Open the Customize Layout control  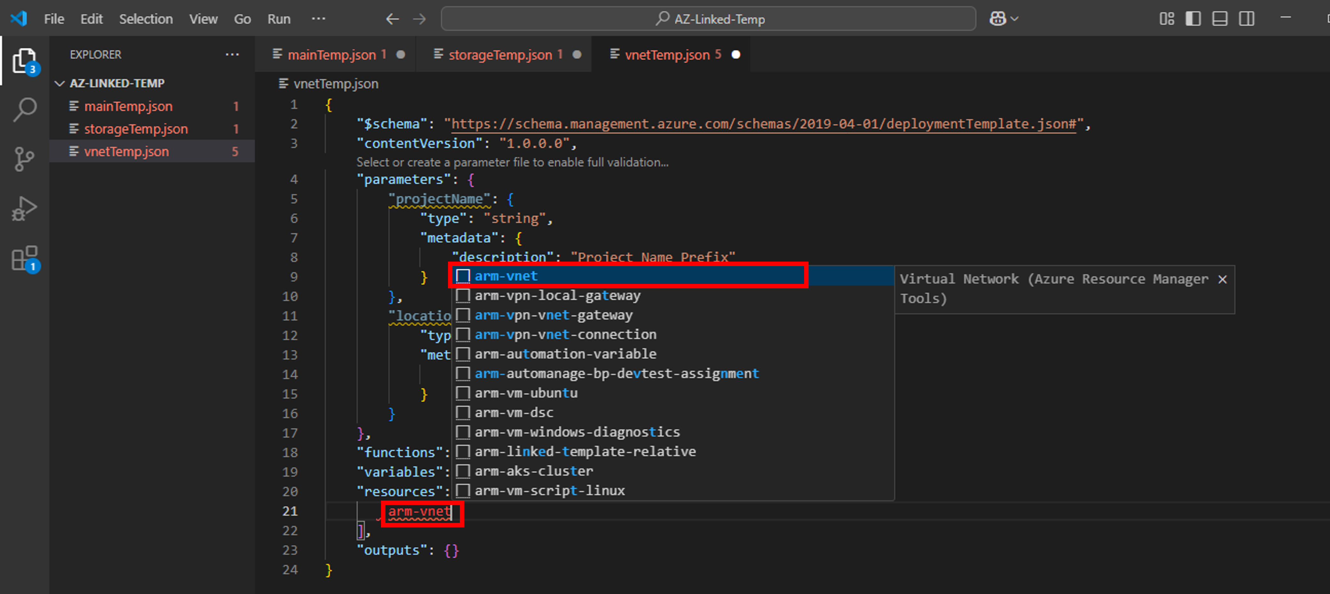[x=1167, y=19]
